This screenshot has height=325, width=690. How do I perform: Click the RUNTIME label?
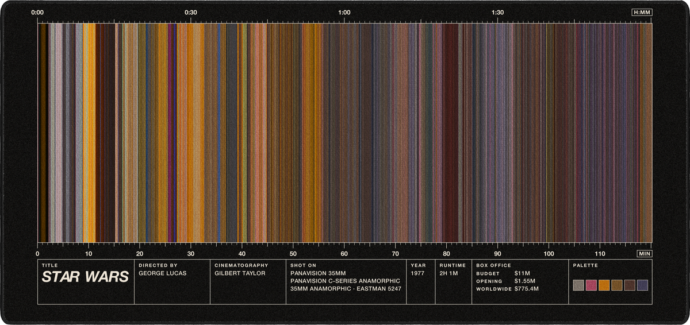pos(453,265)
